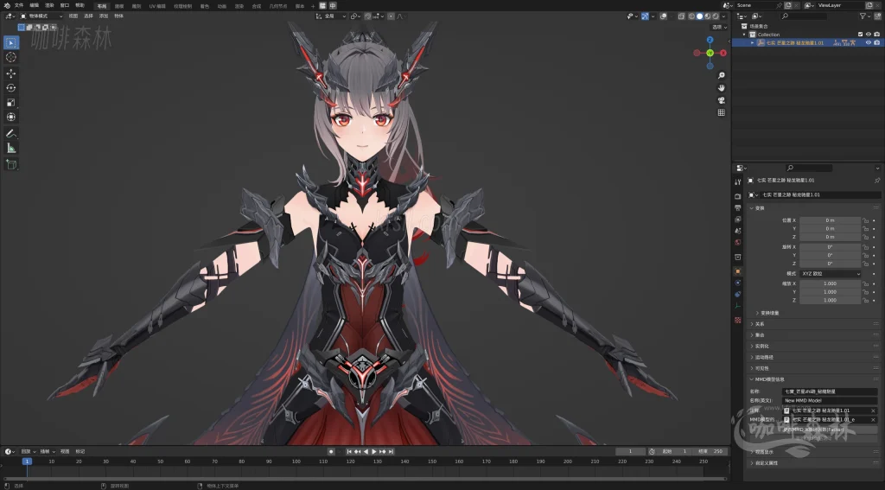The width and height of the screenshot is (885, 490).
Task: Open the Render properties tab
Action: click(738, 196)
